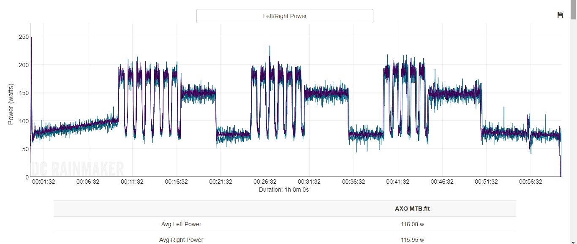Select the Avg Right Power row label
This screenshot has height=244, width=577.
pos(181,240)
